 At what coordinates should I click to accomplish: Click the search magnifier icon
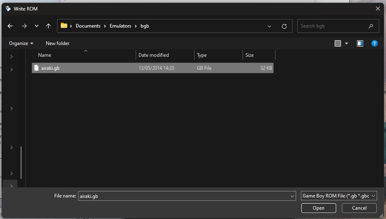coord(371,26)
